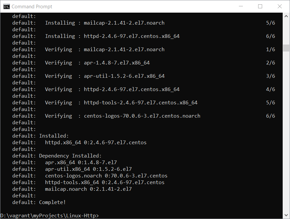
Task: Click 'httpd.x86_64 0:2.4.6-97.el7.centos' text
Action: [x=96, y=143]
